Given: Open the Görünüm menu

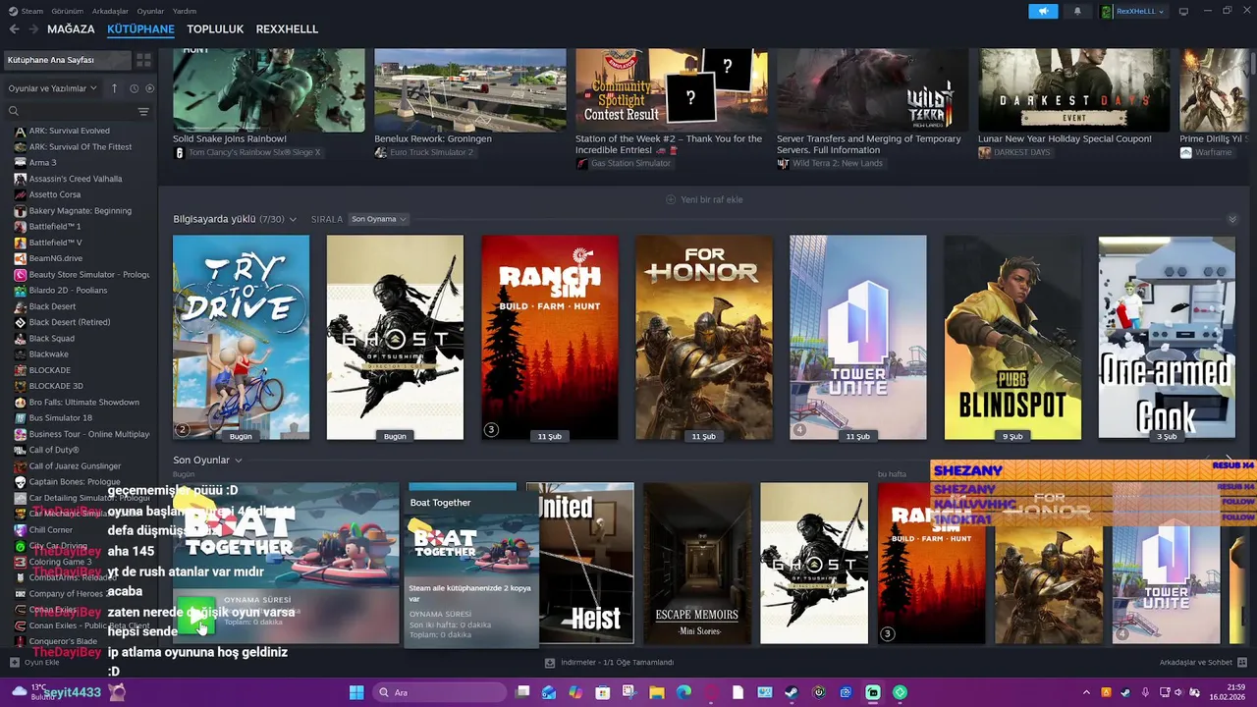Looking at the screenshot, I should click(x=67, y=11).
